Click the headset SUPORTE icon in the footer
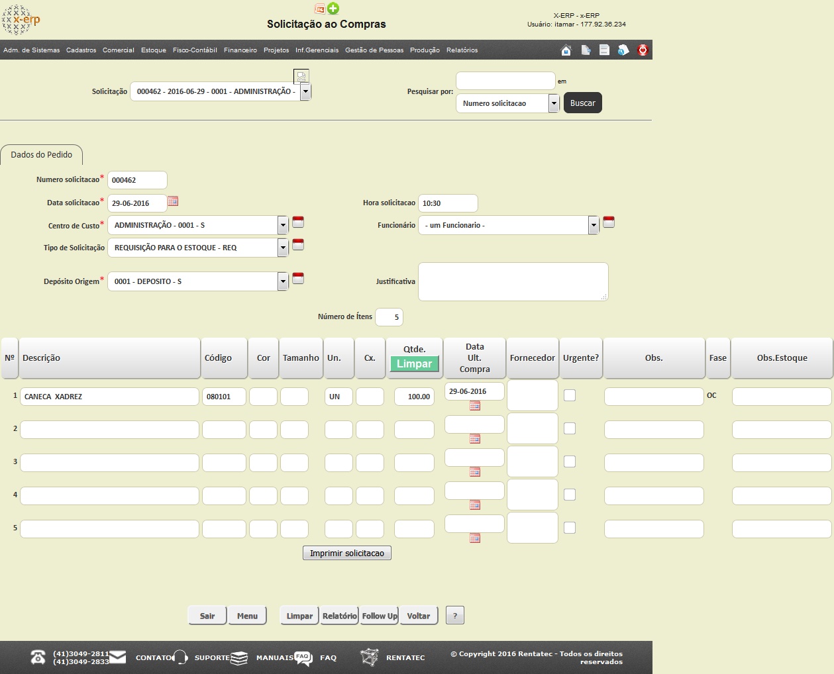 pyautogui.click(x=180, y=657)
